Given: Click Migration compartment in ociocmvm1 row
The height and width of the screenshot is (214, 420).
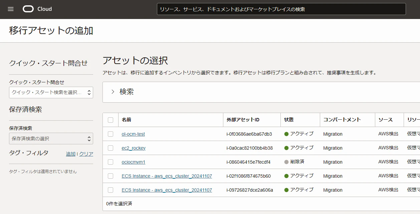Looking at the screenshot, I should click(x=333, y=162).
